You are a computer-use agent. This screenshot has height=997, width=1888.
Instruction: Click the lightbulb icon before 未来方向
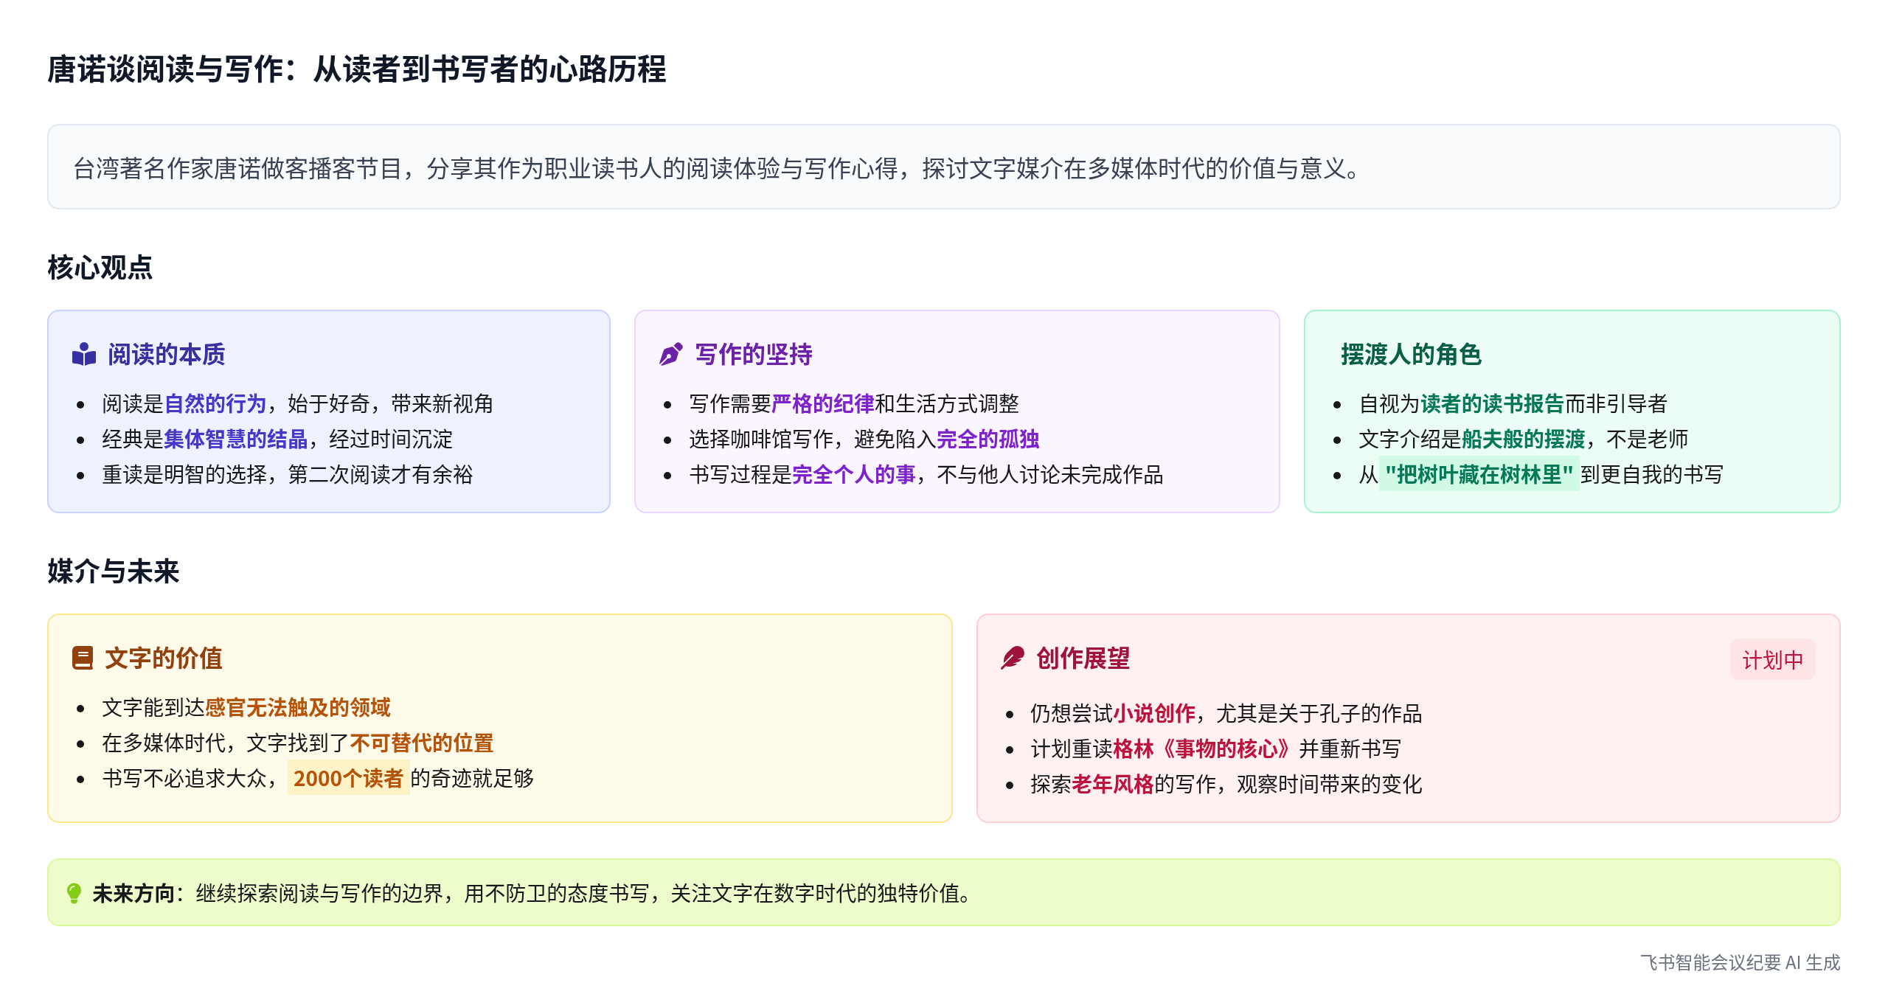pos(74,893)
